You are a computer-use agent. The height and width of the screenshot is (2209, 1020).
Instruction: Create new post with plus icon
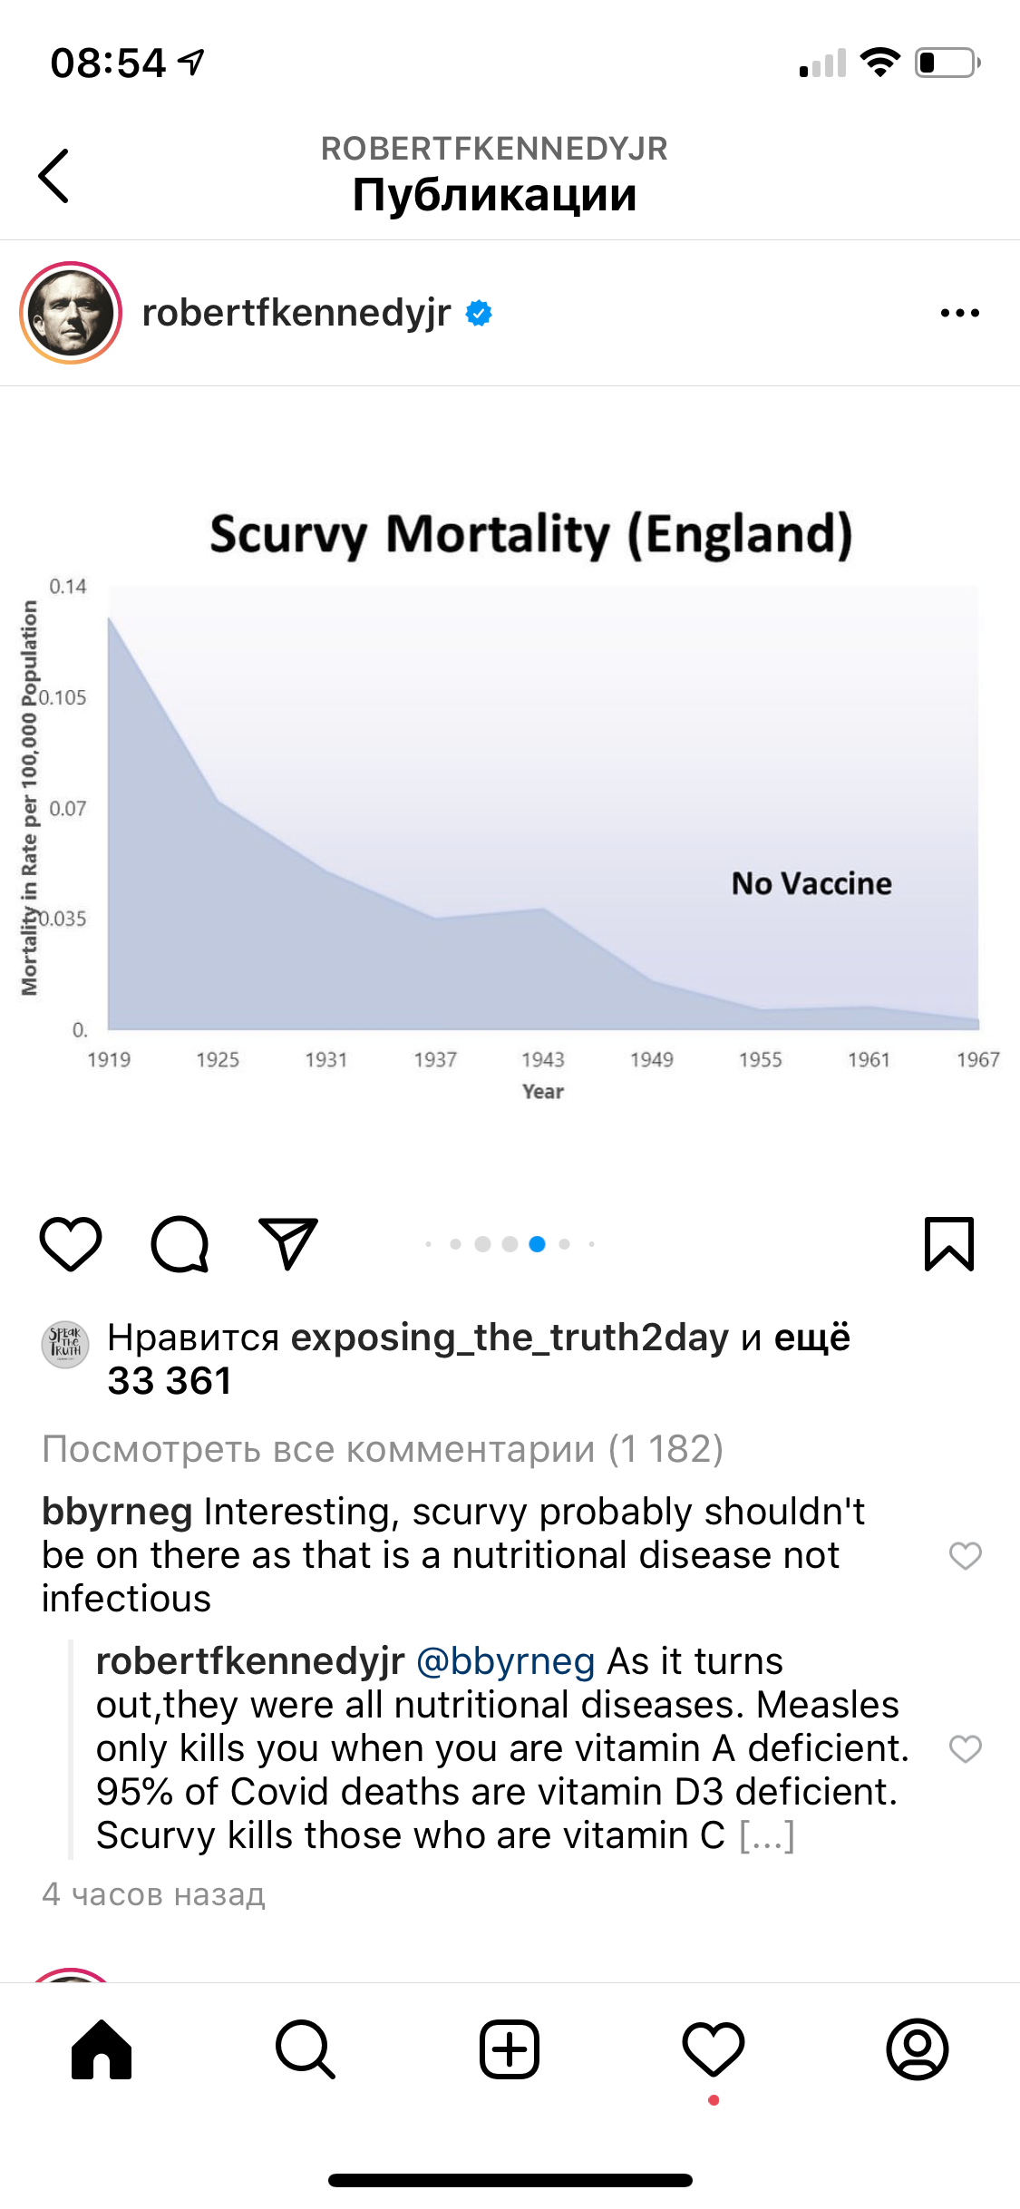pos(510,2049)
